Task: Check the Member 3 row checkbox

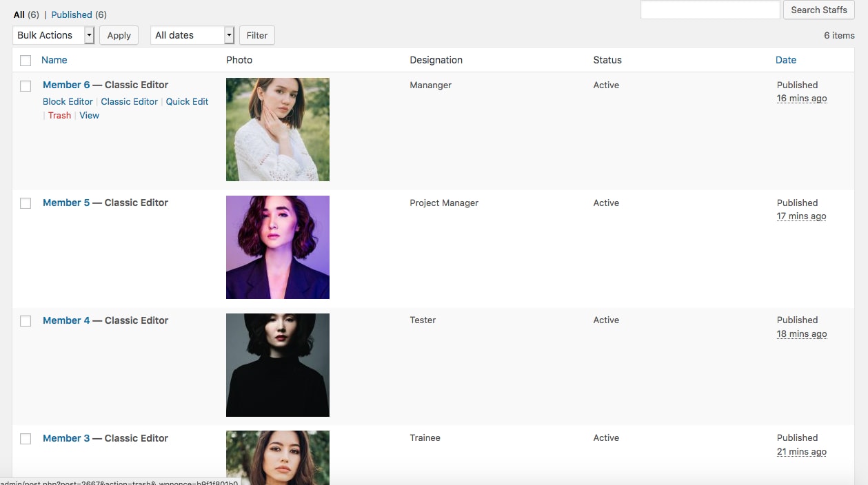Action: pos(26,439)
